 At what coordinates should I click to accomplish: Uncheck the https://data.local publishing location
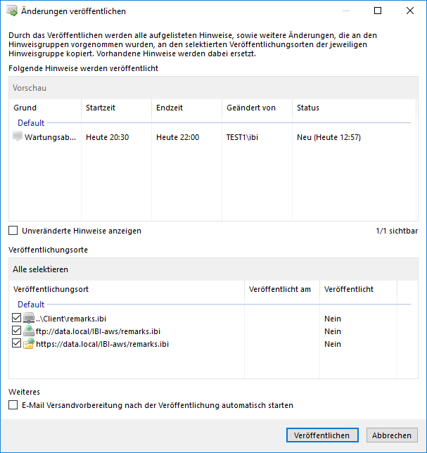pos(17,344)
